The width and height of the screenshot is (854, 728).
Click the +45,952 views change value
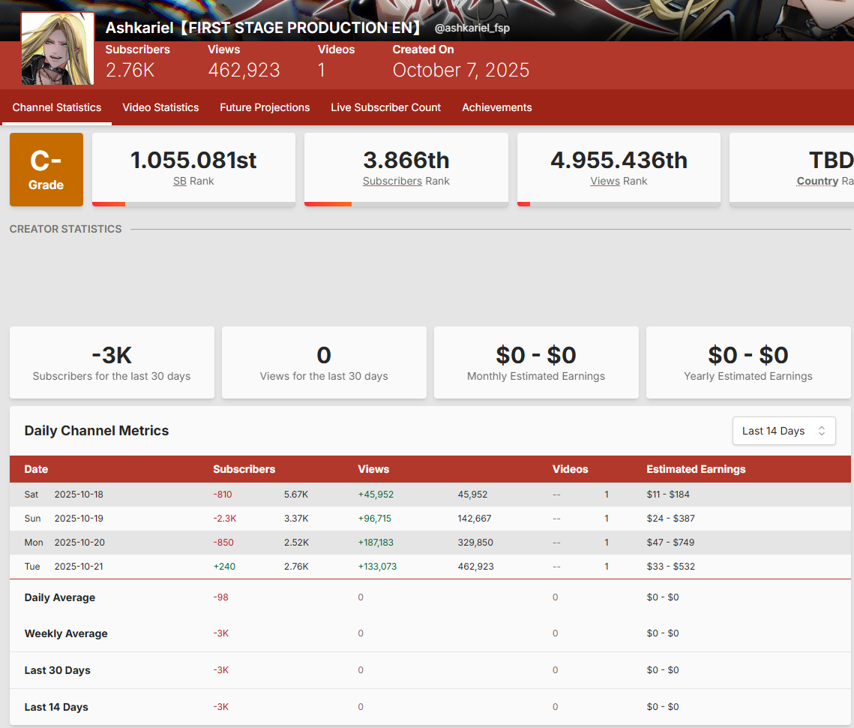click(376, 495)
